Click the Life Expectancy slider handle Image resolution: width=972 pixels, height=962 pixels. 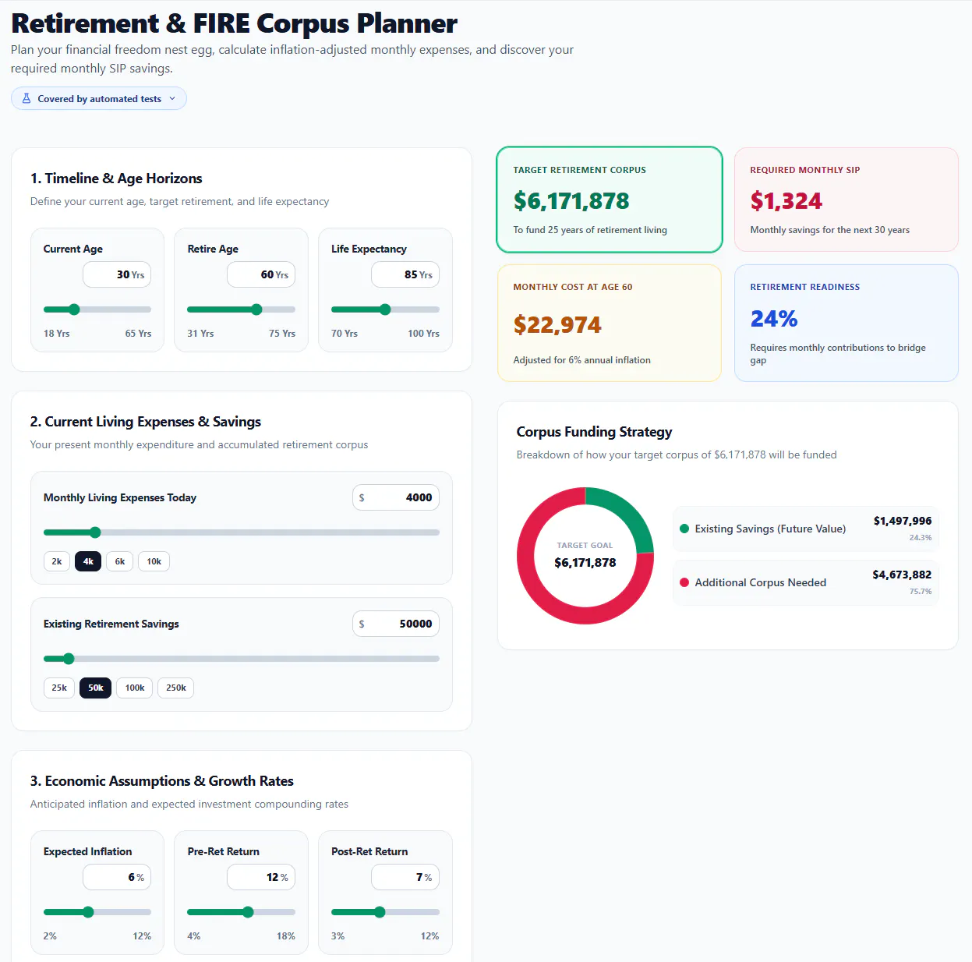385,309
